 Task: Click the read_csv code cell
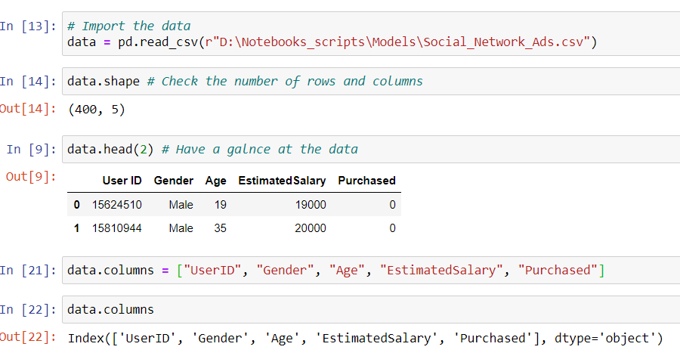click(370, 33)
